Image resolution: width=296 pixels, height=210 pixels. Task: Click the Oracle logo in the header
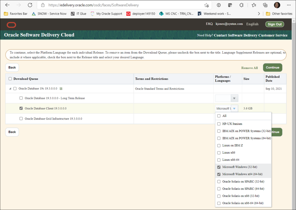(11, 25)
